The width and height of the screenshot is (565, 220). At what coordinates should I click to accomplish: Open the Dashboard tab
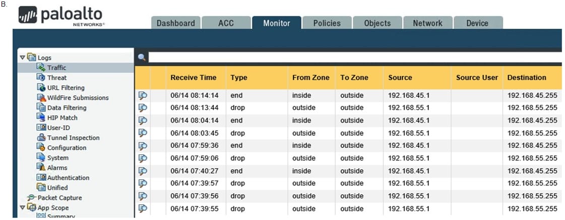175,23
